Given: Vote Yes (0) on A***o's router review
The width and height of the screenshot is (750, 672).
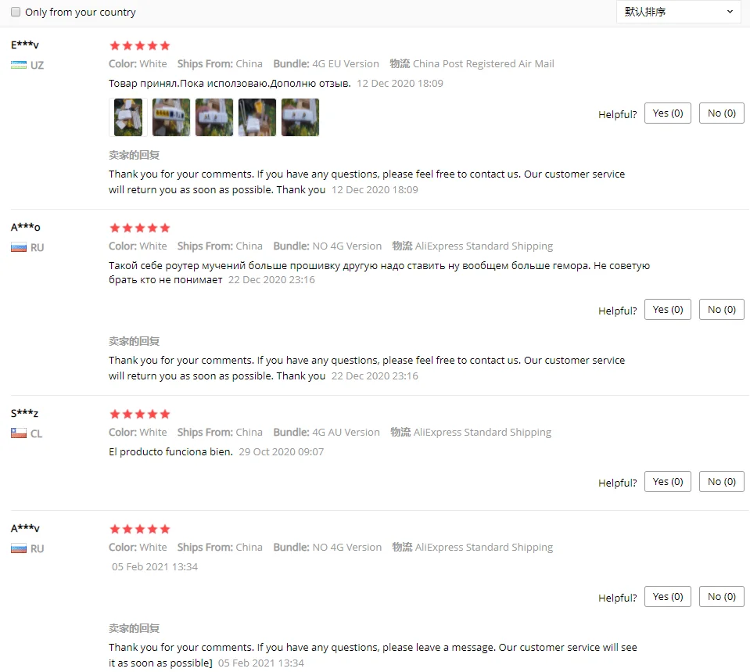Looking at the screenshot, I should tap(668, 309).
